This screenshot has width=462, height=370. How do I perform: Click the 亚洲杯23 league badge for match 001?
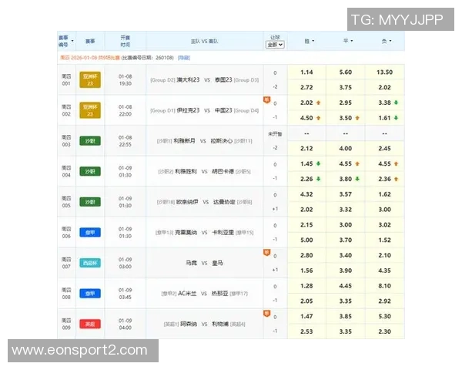pos(90,79)
